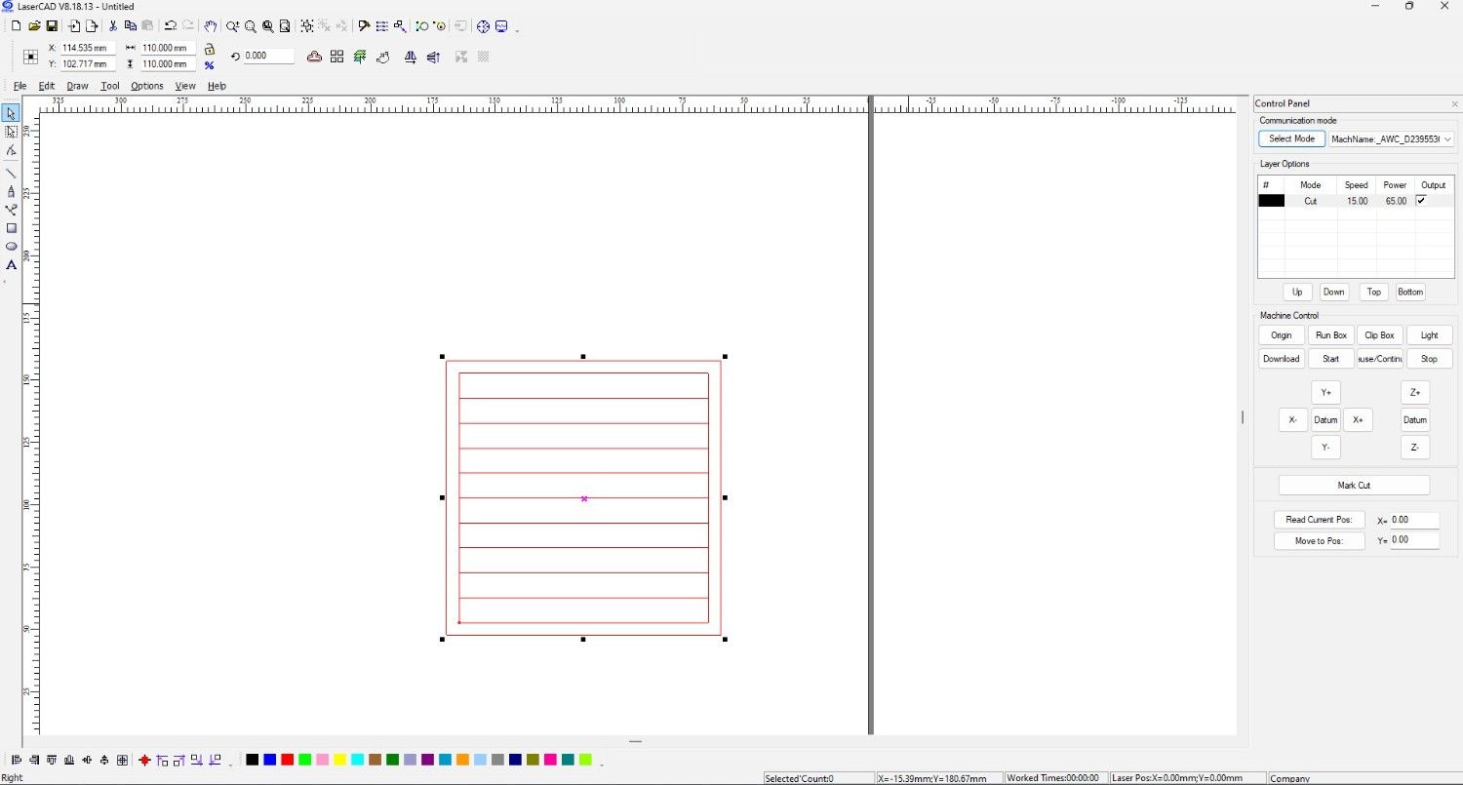Click the Read Current Pos button
This screenshot has height=785, width=1463.
tap(1319, 520)
